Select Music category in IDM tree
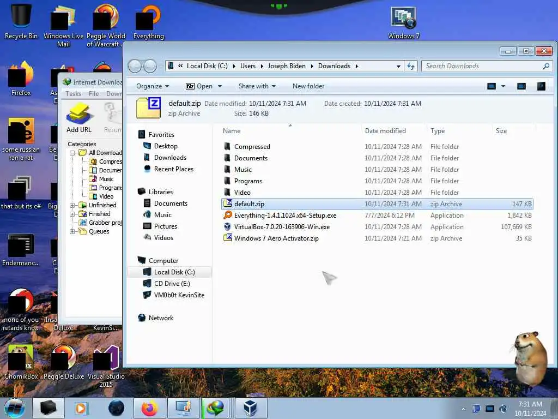Image resolution: width=558 pixels, height=419 pixels. pyautogui.click(x=106, y=179)
